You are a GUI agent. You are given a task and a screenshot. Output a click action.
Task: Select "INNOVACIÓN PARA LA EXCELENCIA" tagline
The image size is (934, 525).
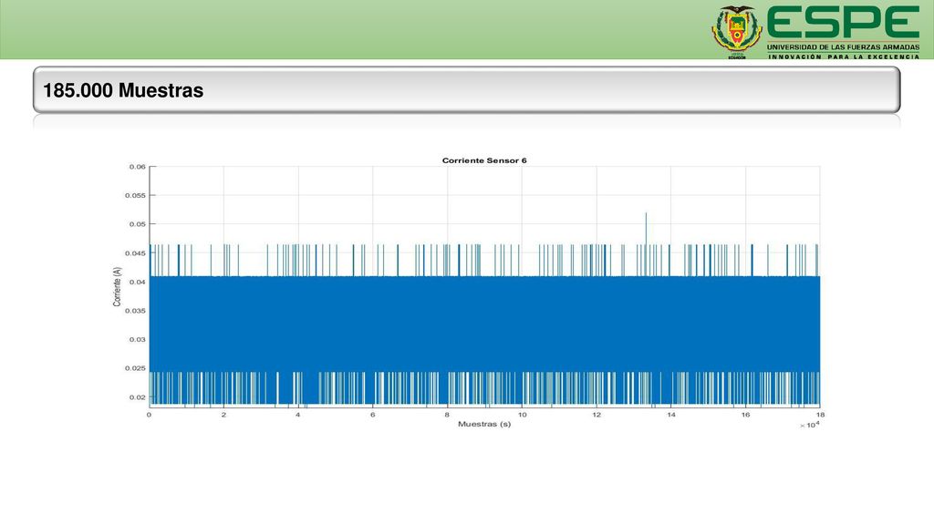tap(844, 57)
